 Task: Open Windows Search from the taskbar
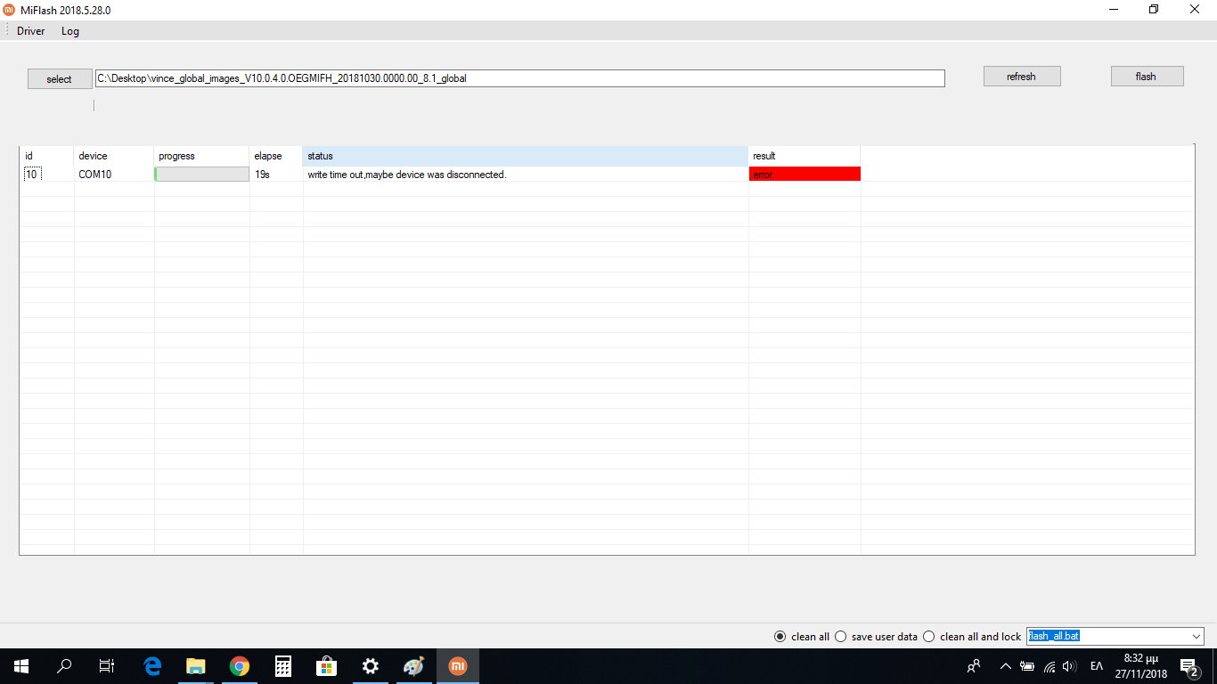click(x=64, y=666)
